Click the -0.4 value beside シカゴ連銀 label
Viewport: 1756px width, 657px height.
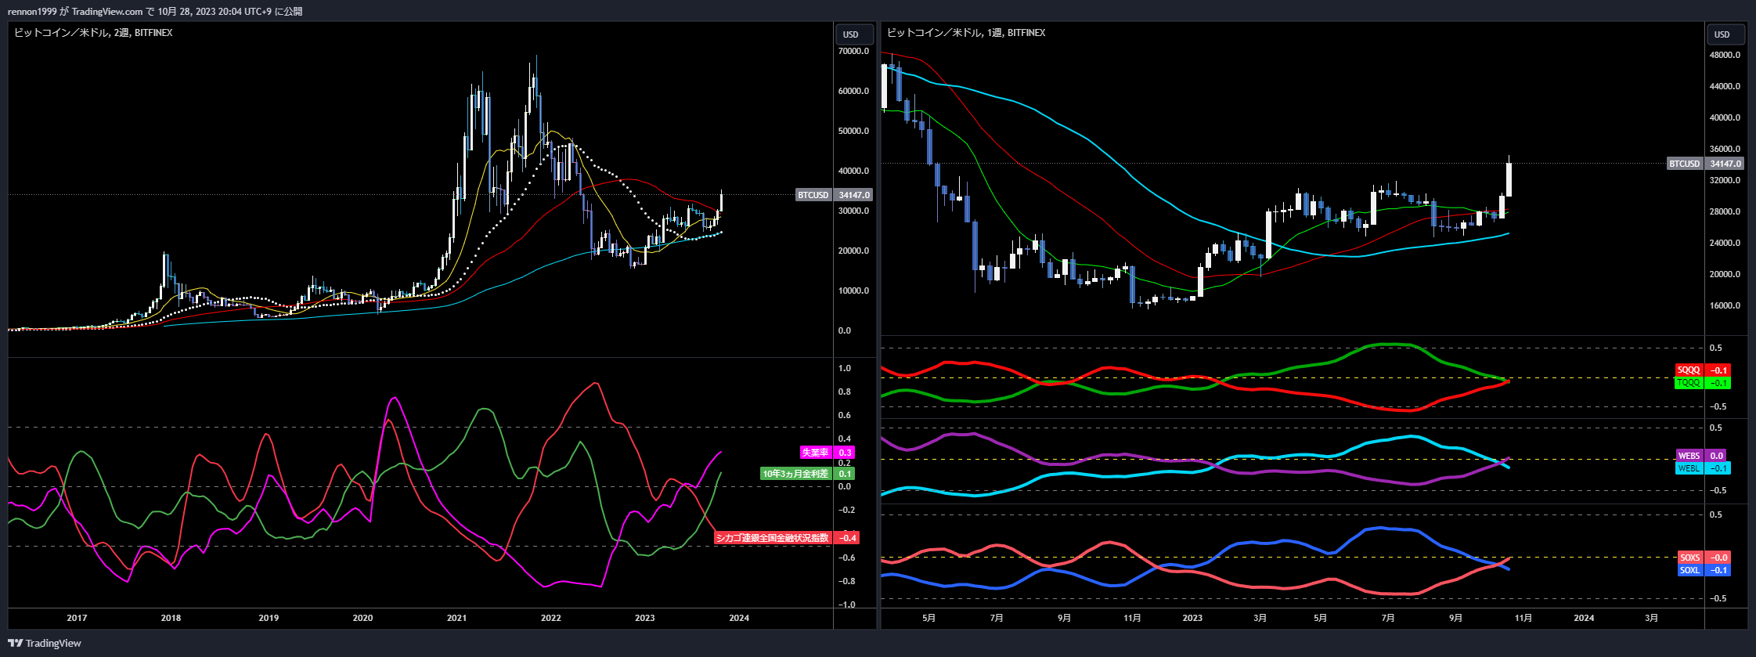click(847, 538)
